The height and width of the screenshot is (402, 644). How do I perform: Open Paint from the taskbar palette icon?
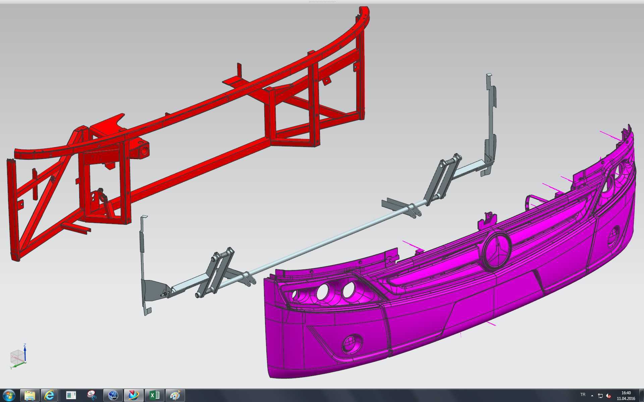(175, 395)
